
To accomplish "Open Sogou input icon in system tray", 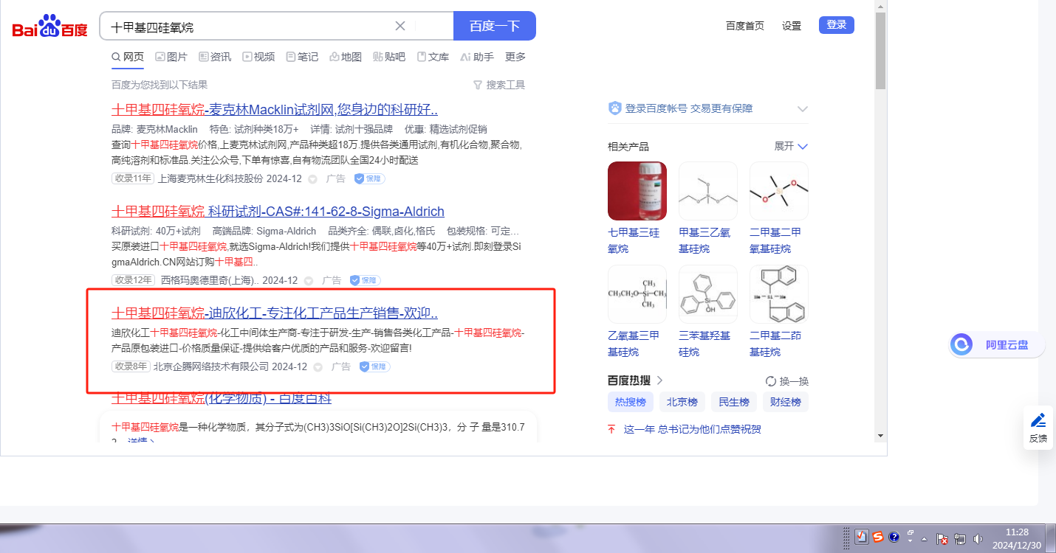I will (877, 537).
